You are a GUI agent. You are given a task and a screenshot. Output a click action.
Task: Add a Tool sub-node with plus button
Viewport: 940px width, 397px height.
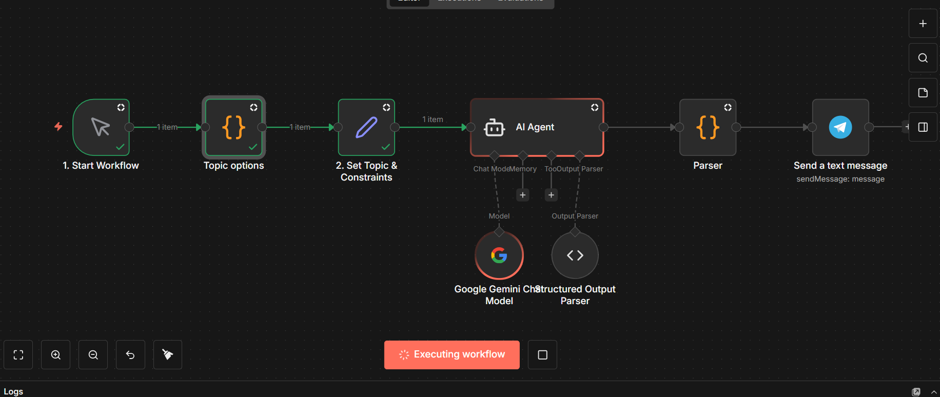pos(551,195)
